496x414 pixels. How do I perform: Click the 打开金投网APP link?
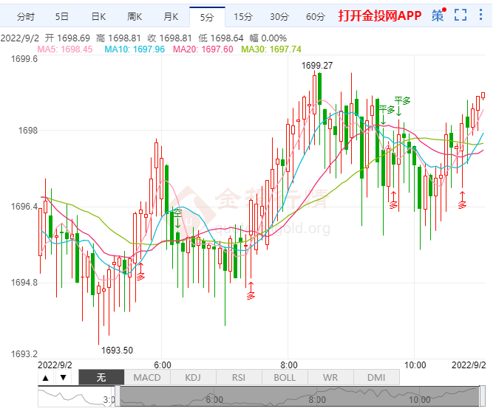click(x=379, y=15)
